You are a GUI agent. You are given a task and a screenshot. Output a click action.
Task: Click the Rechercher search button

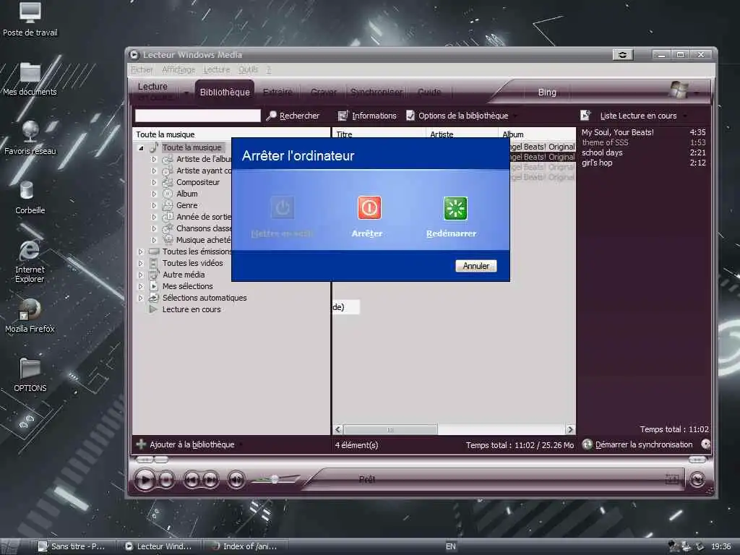coord(293,116)
